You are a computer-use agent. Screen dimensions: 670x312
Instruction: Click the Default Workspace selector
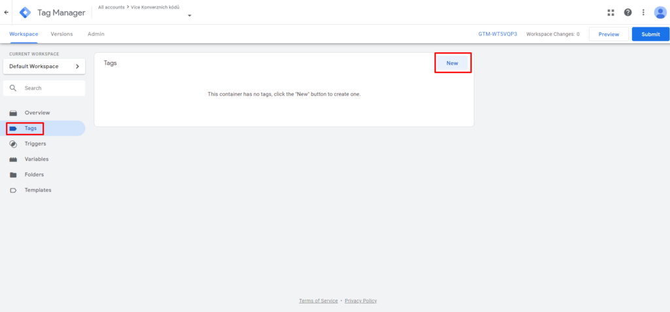click(44, 67)
